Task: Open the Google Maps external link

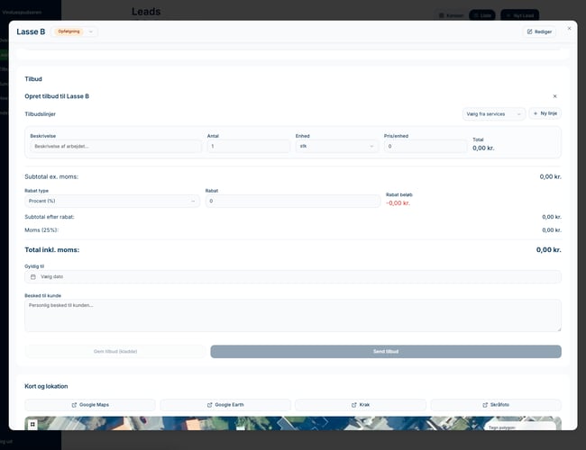Action: click(x=90, y=405)
